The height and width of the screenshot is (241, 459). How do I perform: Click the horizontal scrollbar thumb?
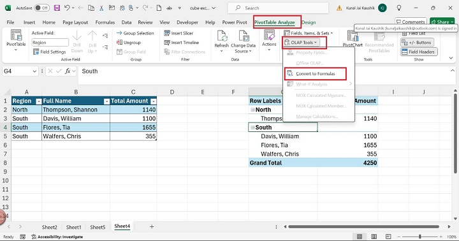[x=363, y=226]
